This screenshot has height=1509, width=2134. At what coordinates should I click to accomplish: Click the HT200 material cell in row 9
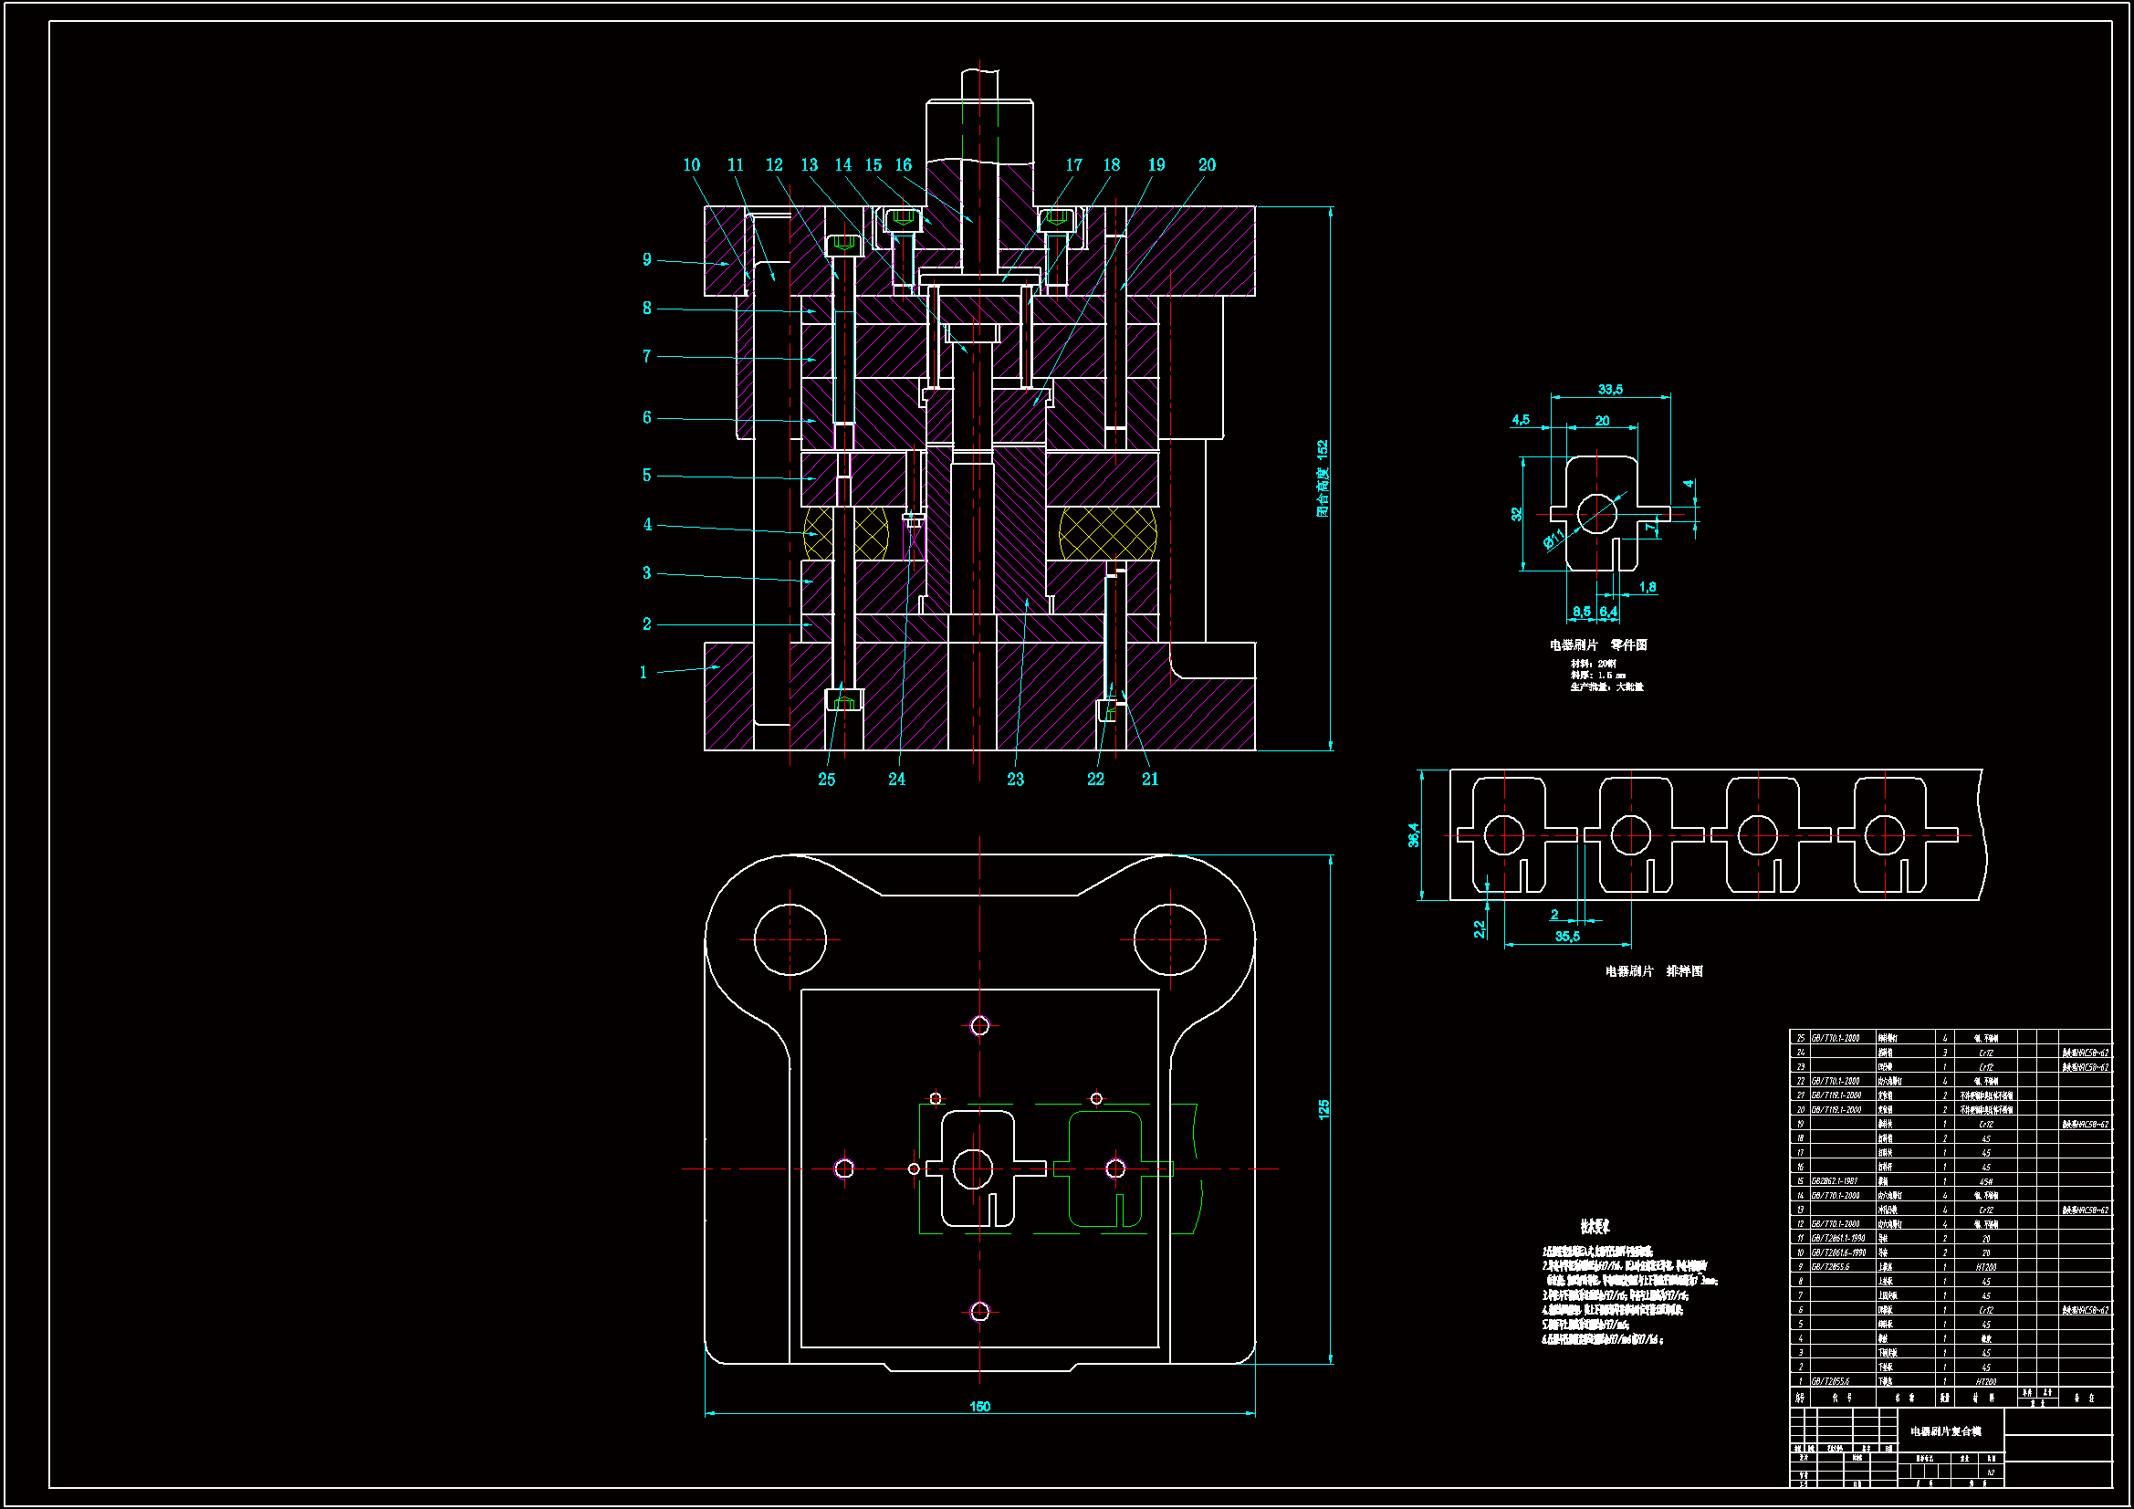pyautogui.click(x=1985, y=1267)
